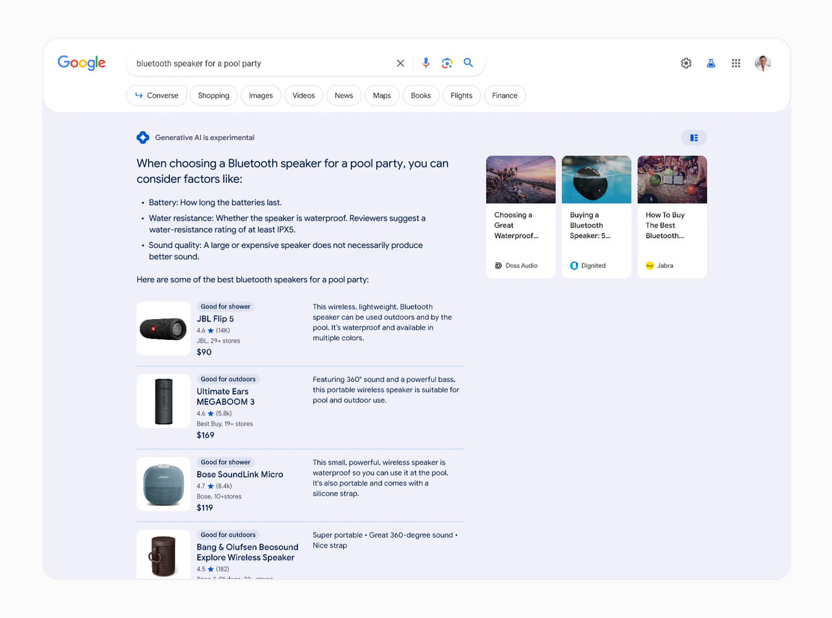The width and height of the screenshot is (832, 618).
Task: Click the 'Best Buy, 19+ stores' text
Action: coord(225,424)
